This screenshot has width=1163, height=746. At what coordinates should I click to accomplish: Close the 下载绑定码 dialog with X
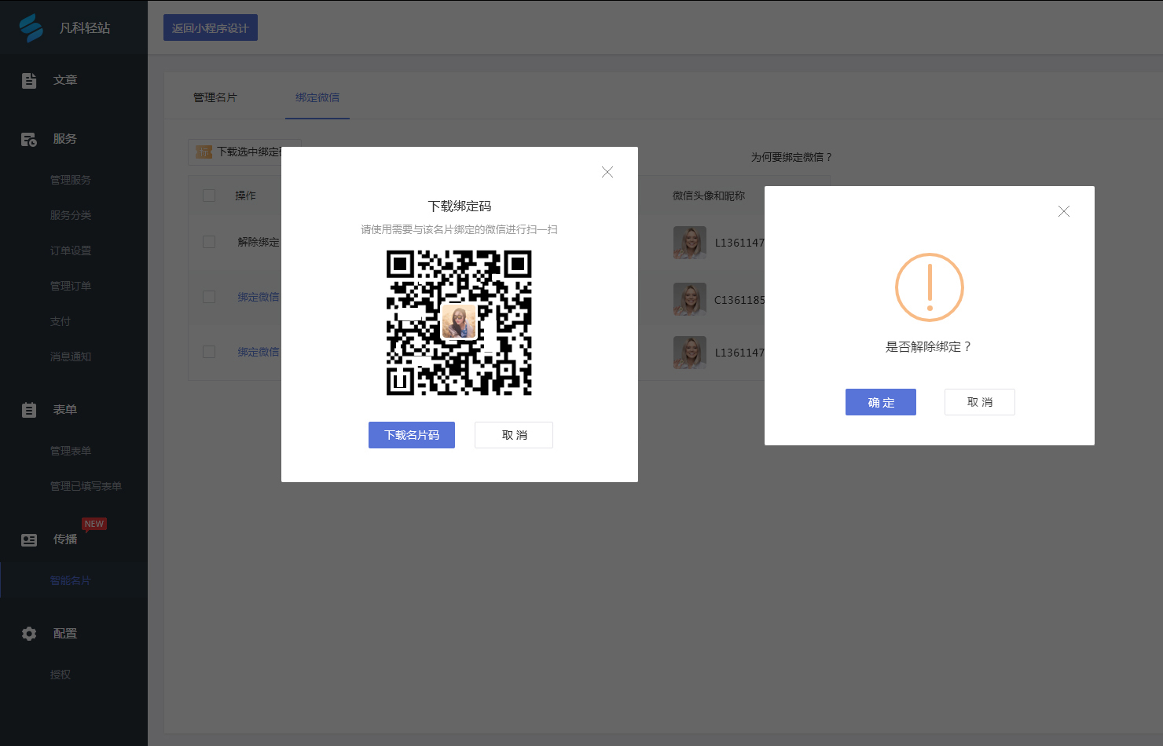(x=607, y=172)
